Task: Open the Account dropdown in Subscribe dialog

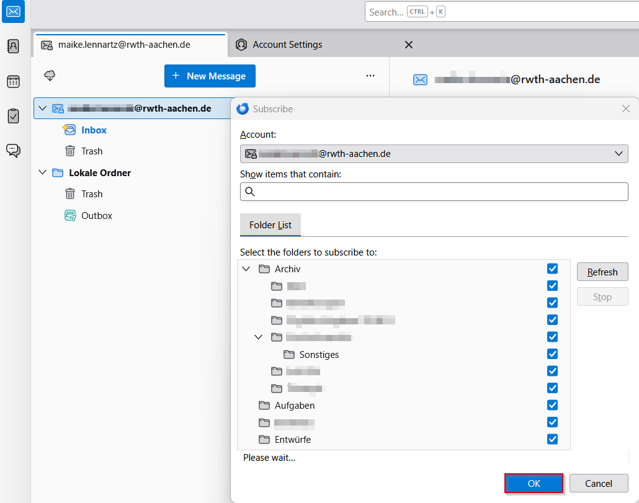Action: click(434, 154)
